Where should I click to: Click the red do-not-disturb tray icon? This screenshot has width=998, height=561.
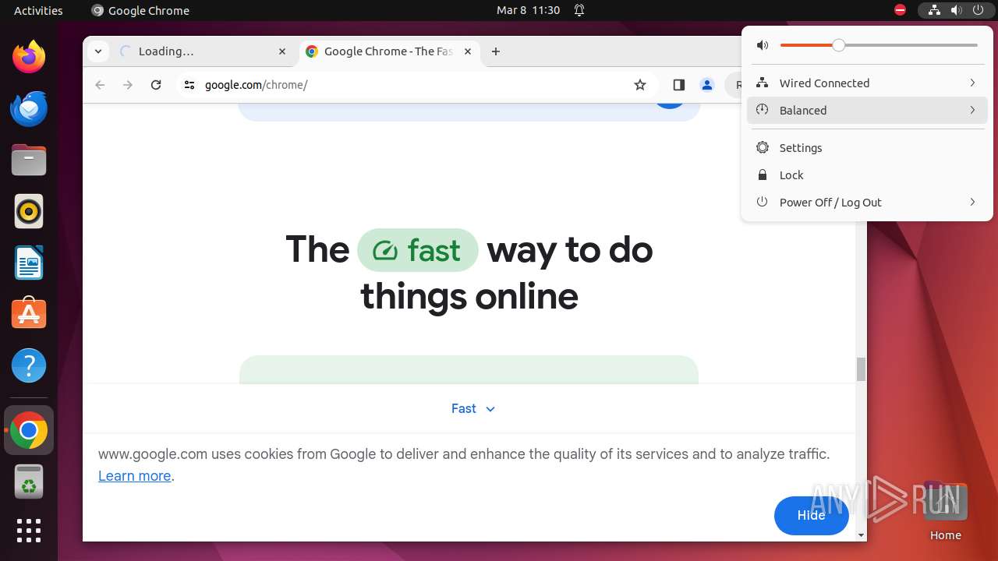coord(901,10)
